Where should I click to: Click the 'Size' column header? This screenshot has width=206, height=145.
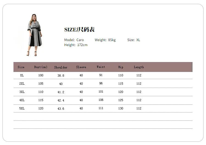(21, 67)
